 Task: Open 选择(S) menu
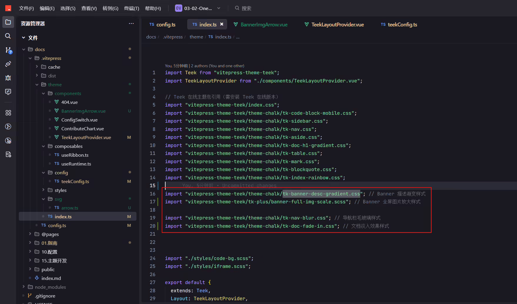tap(68, 8)
